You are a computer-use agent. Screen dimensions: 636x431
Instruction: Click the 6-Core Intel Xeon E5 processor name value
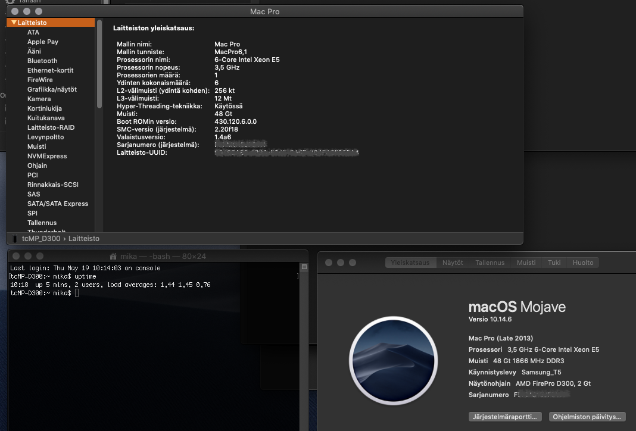pos(247,60)
